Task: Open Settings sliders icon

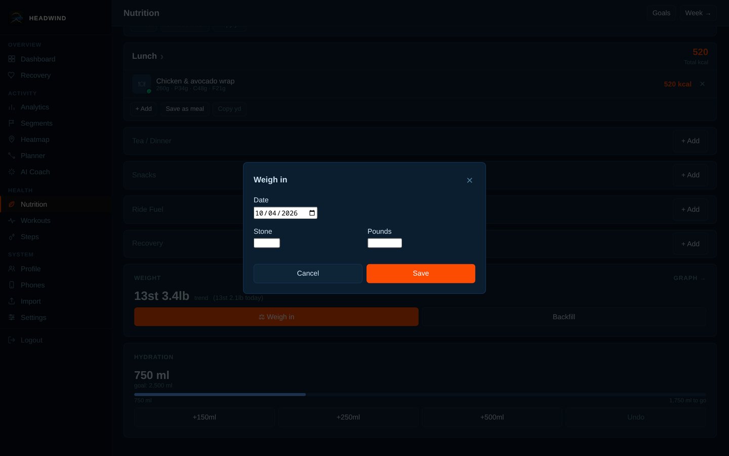Action: click(12, 317)
